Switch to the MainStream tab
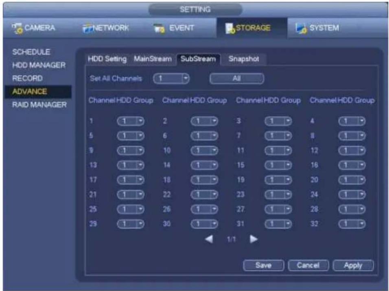 [x=153, y=59]
